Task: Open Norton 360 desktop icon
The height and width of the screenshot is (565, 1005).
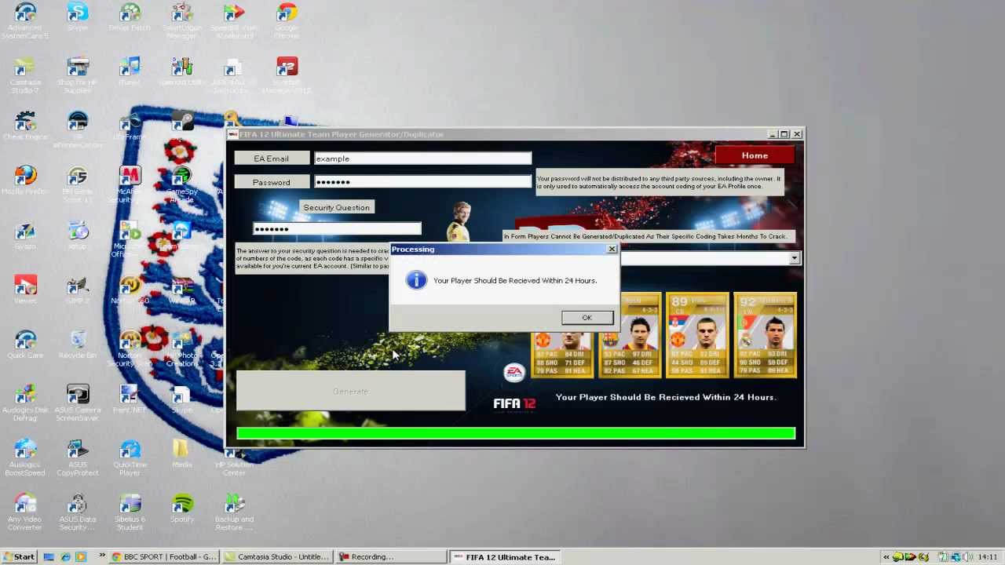Action: 130,290
